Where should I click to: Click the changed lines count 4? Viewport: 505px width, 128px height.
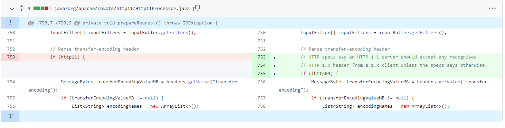(x=29, y=8)
